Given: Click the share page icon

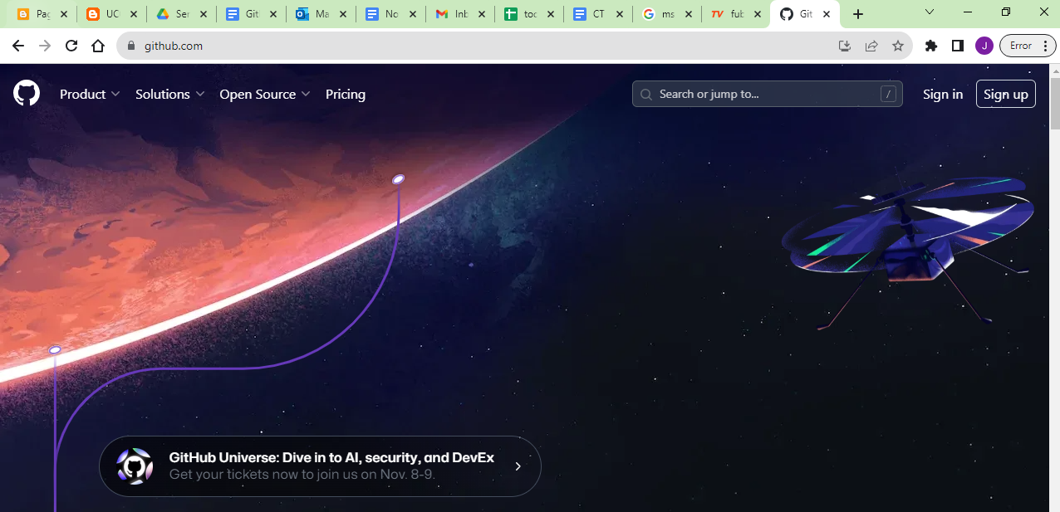Looking at the screenshot, I should pyautogui.click(x=871, y=46).
